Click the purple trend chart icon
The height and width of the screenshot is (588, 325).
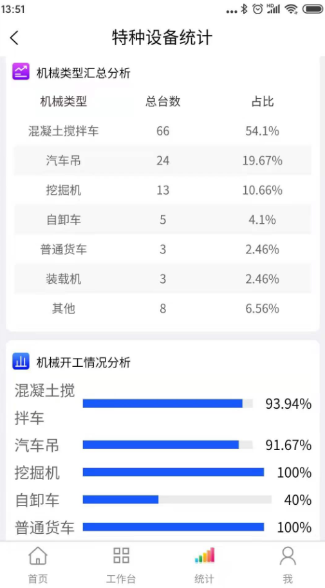point(21,72)
